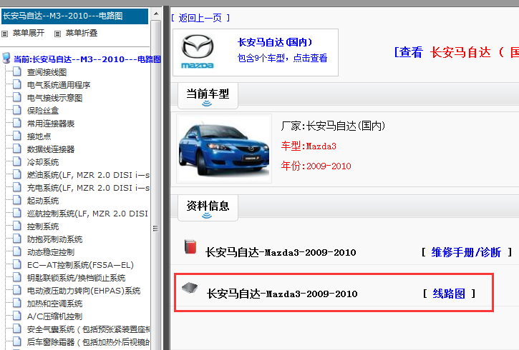The width and height of the screenshot is (519, 350).
Task: Click the title bar 长安马自达--M3--2010---电路图
Action: click(74, 16)
